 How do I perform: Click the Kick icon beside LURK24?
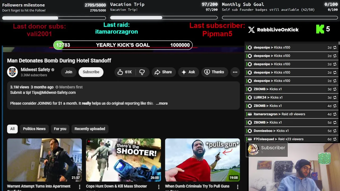(250, 97)
